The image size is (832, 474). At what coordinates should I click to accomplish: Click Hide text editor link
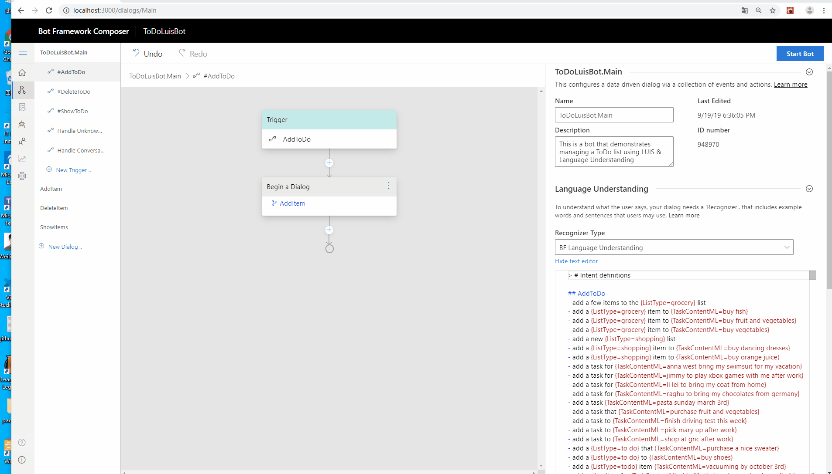point(576,261)
